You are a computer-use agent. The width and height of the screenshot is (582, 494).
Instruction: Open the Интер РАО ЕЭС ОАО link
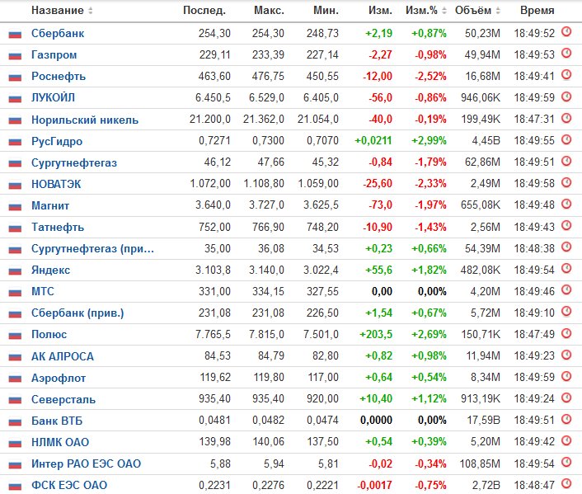tap(86, 463)
